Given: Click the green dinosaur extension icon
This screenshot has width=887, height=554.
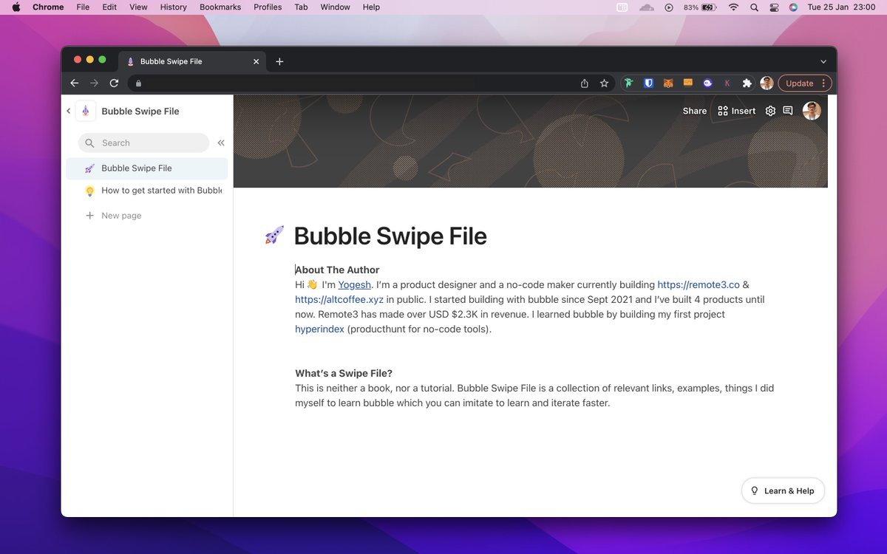Looking at the screenshot, I should click(x=628, y=83).
